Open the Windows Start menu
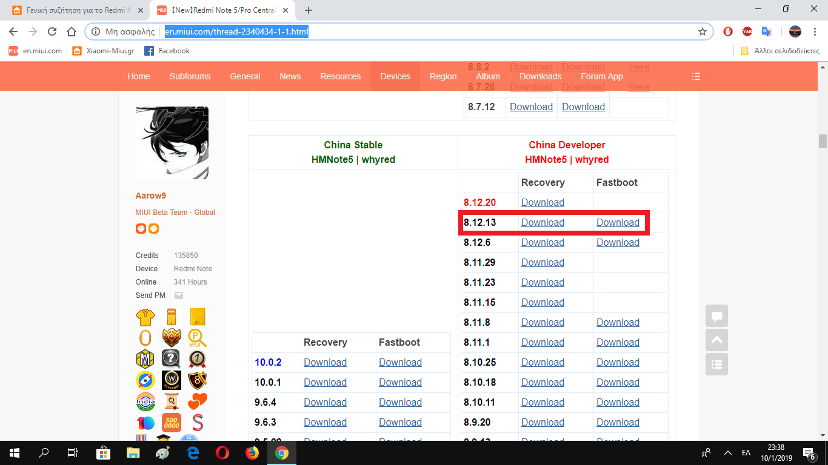 15,452
